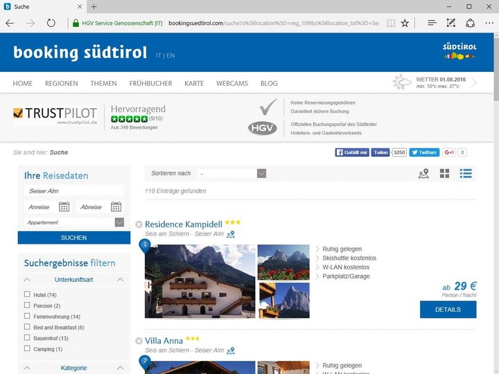Click the weather forecast next arrow
499x374 pixels.
(474, 82)
